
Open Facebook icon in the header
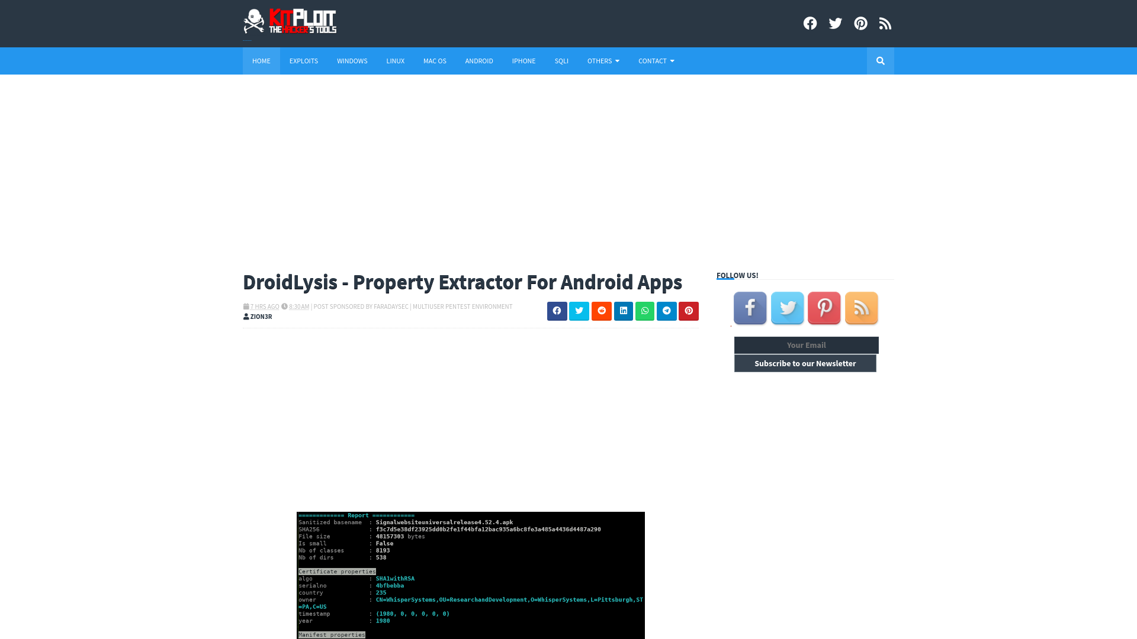coord(810,24)
